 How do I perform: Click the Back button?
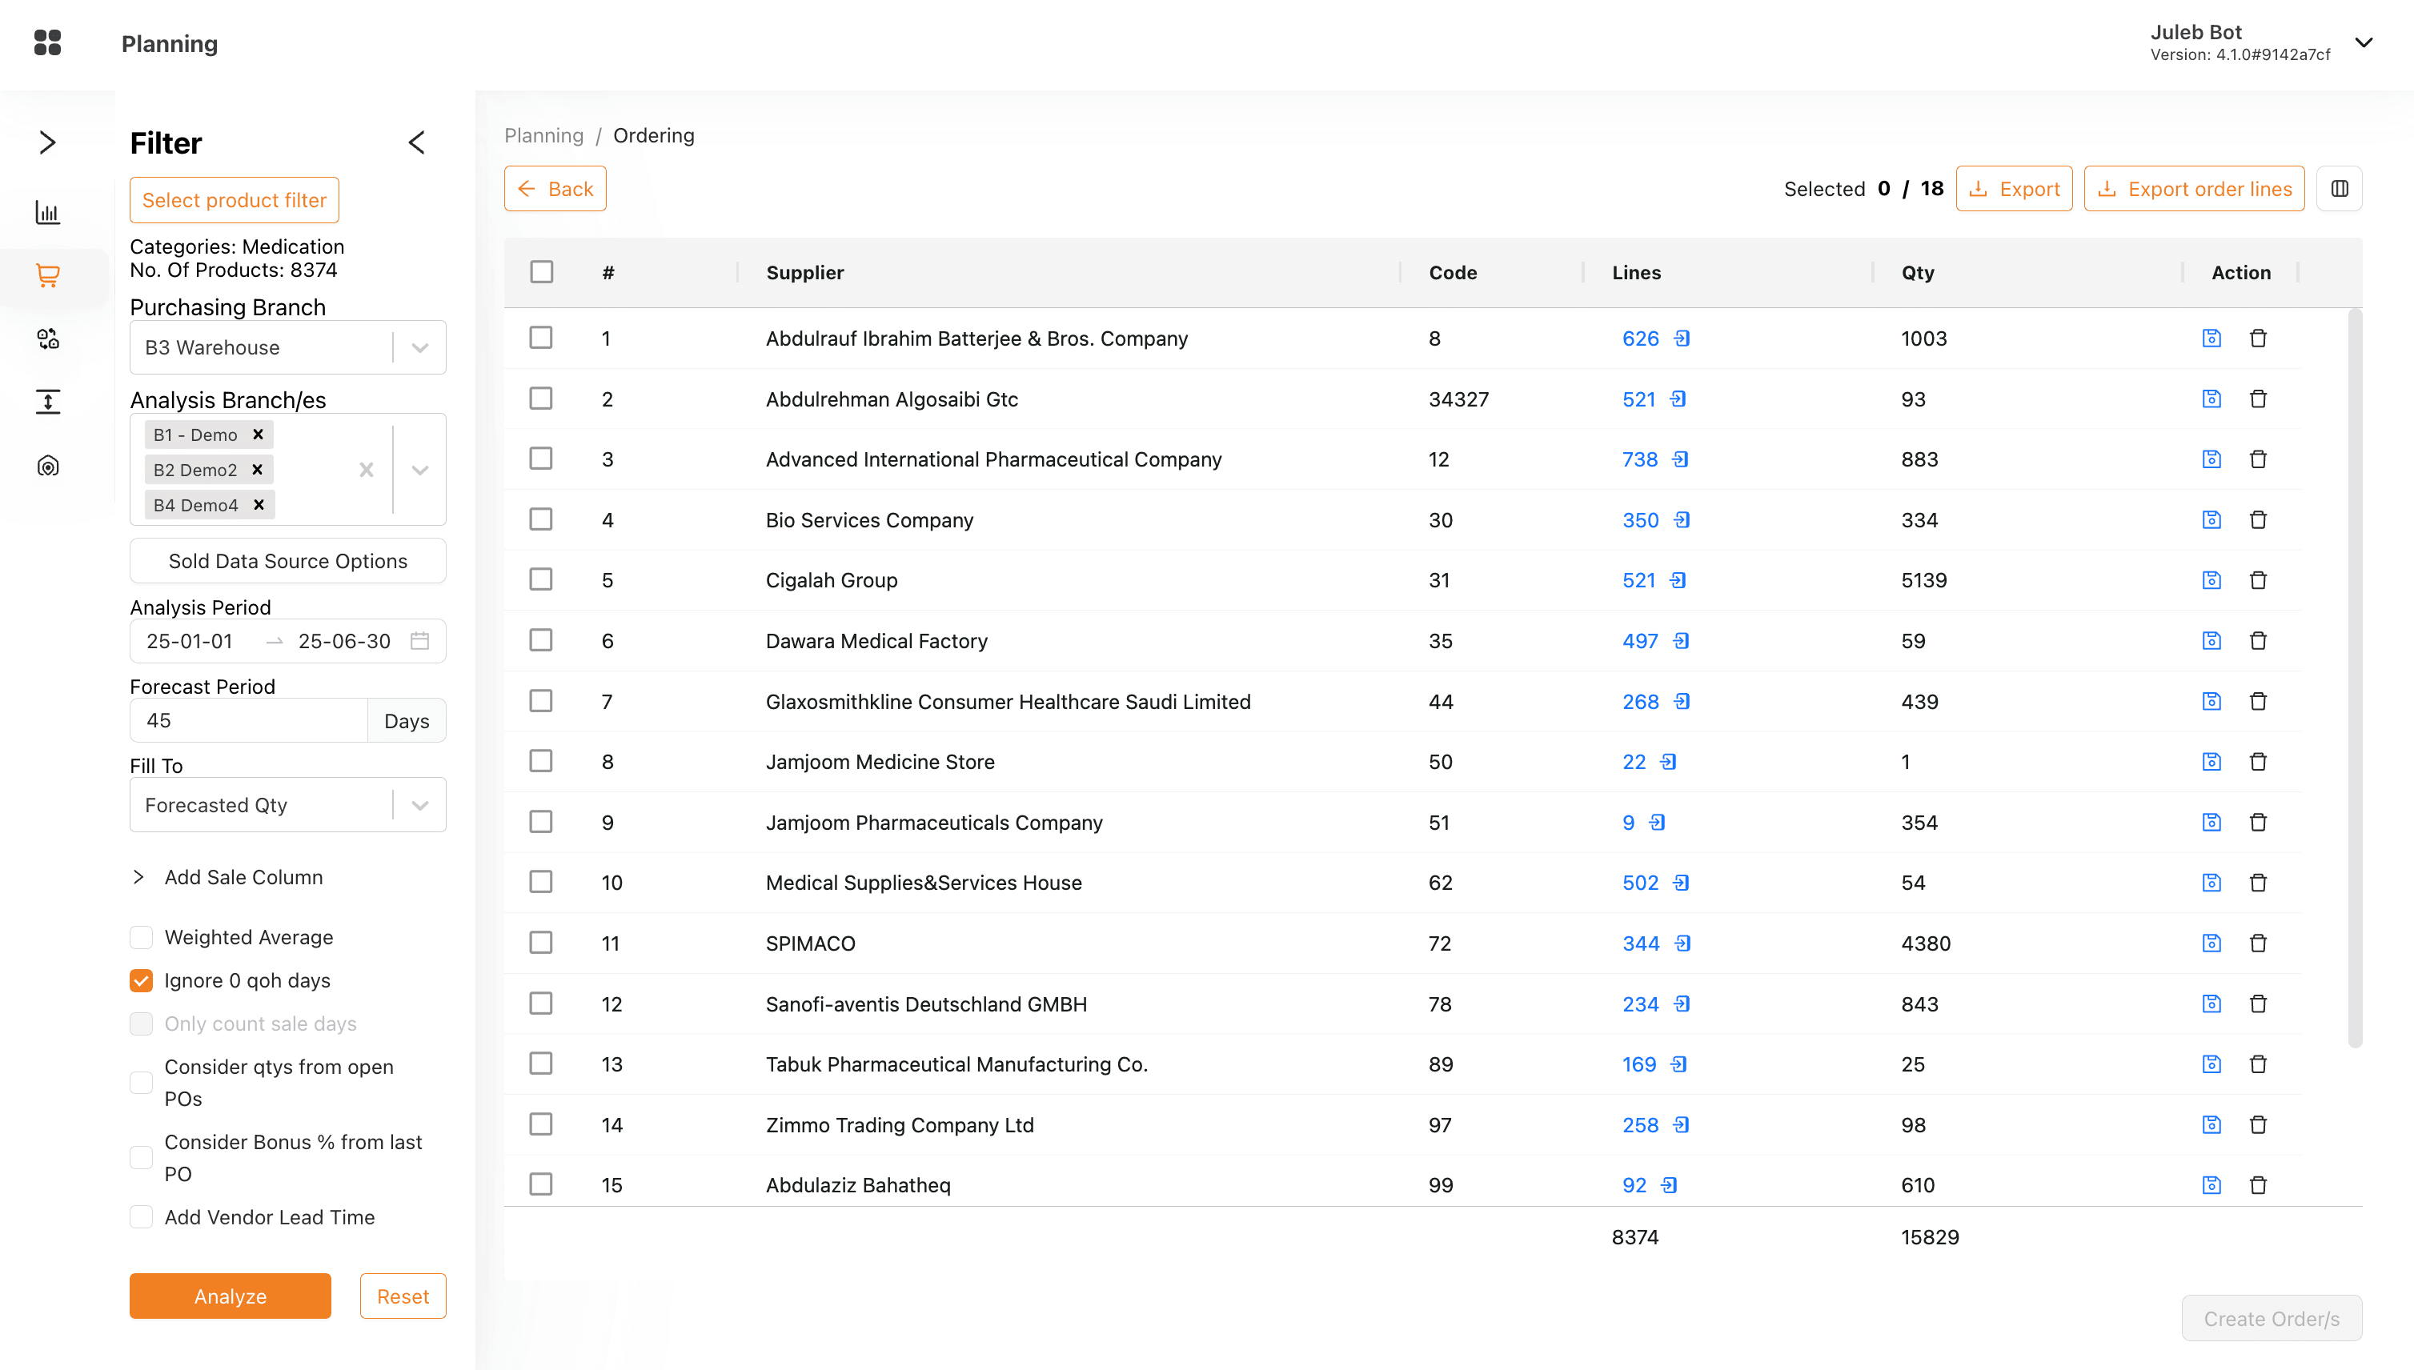(555, 189)
